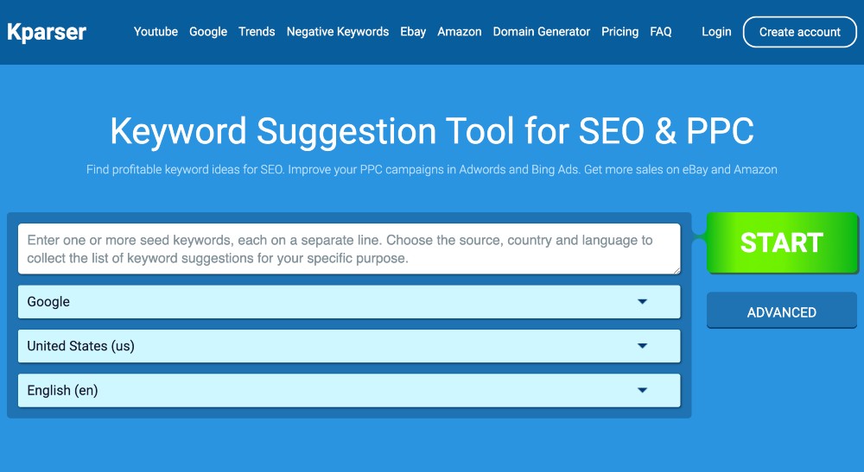Click the source dropdown arrow icon
864x472 pixels.
[x=642, y=302]
